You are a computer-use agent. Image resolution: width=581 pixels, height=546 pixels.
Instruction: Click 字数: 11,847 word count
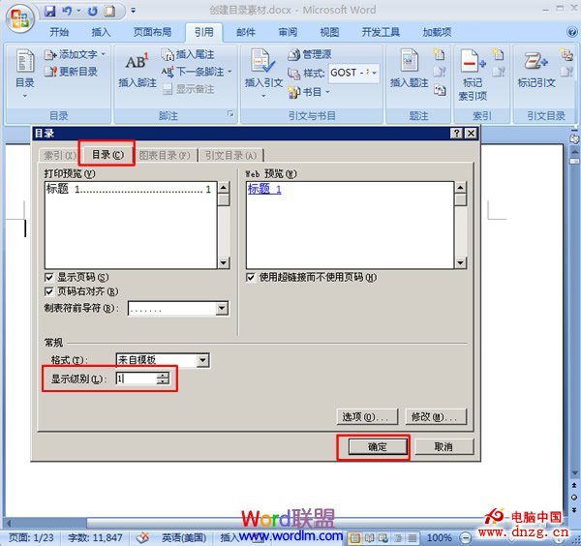[x=95, y=537]
